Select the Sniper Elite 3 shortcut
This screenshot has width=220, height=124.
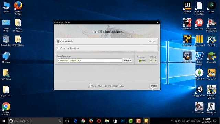pyautogui.click(x=199, y=41)
